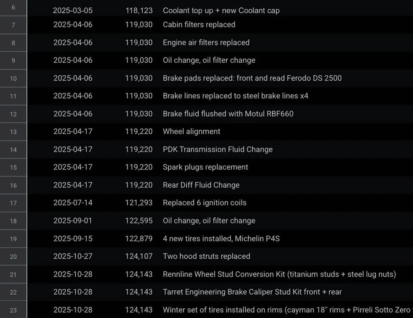Select row header 10
Screen dimensions: 413x318
13,78
